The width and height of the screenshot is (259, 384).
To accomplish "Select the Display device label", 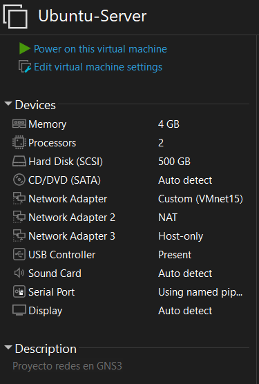I will point(46,311).
